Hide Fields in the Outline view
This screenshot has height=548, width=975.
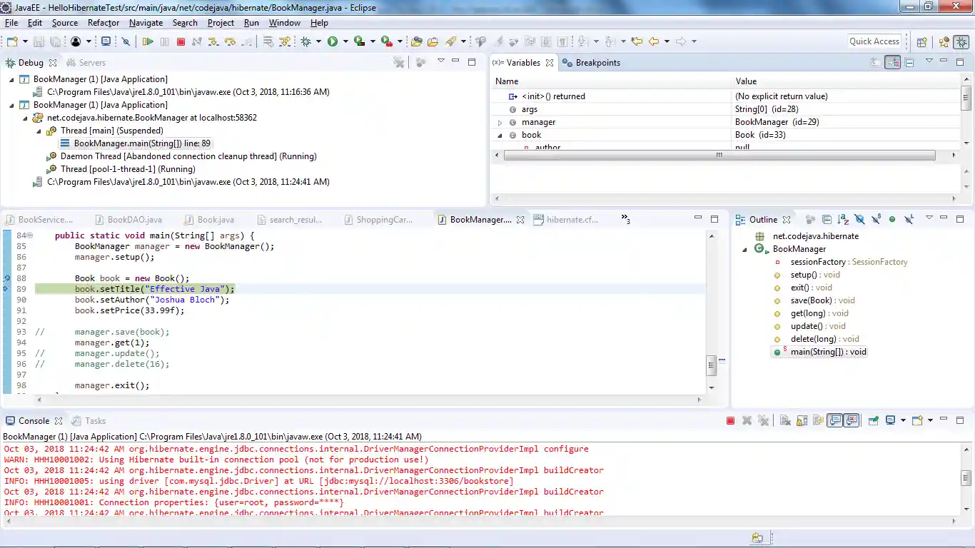point(860,219)
